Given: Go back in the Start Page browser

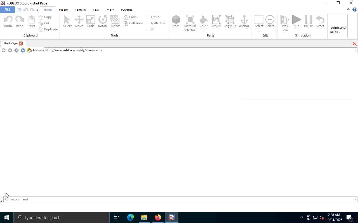Looking at the screenshot, I should [3, 50].
